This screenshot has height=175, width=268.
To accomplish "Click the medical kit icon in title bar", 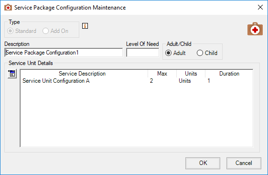I will [x=8, y=8].
